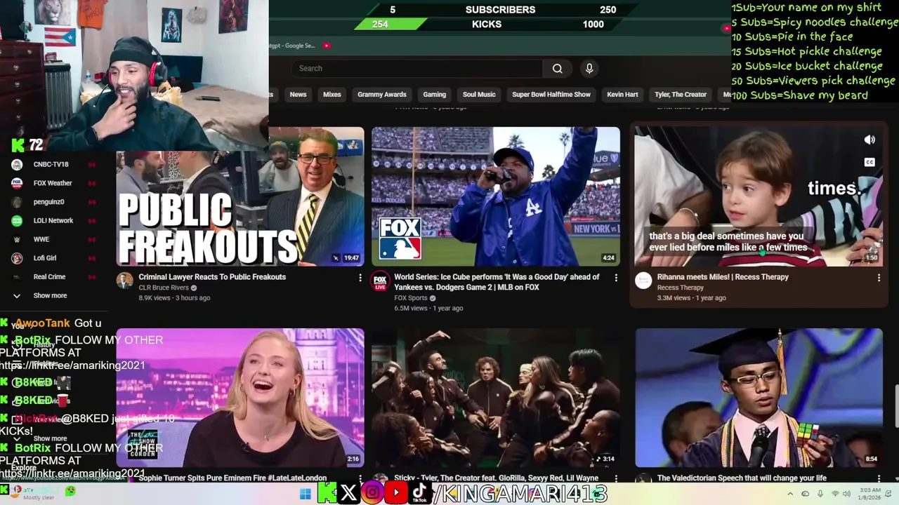This screenshot has width=899, height=505.
Task: Switch to the Google Search browser tab
Action: click(x=291, y=46)
